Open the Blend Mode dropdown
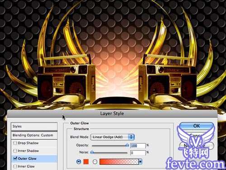The image size is (226, 170). 113,137
